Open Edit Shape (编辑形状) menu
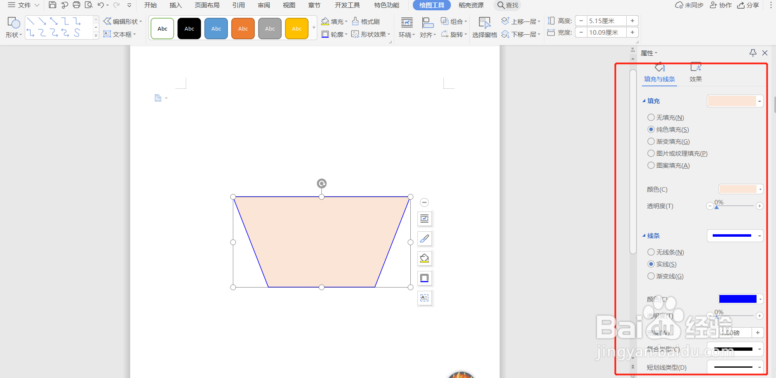This screenshot has width=776, height=378. coord(122,21)
